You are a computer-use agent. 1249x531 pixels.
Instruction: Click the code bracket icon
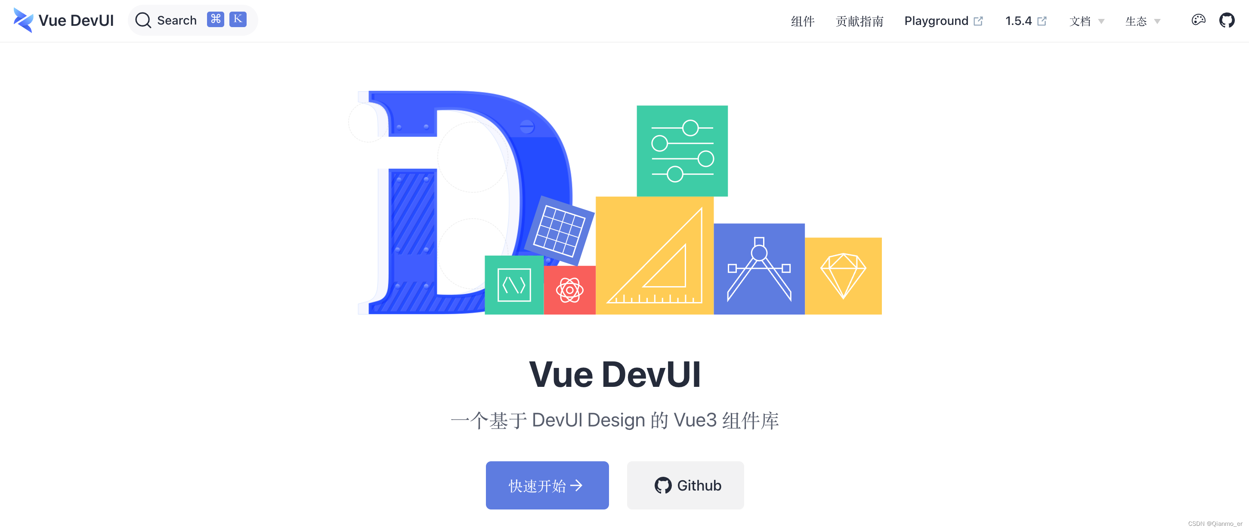513,285
